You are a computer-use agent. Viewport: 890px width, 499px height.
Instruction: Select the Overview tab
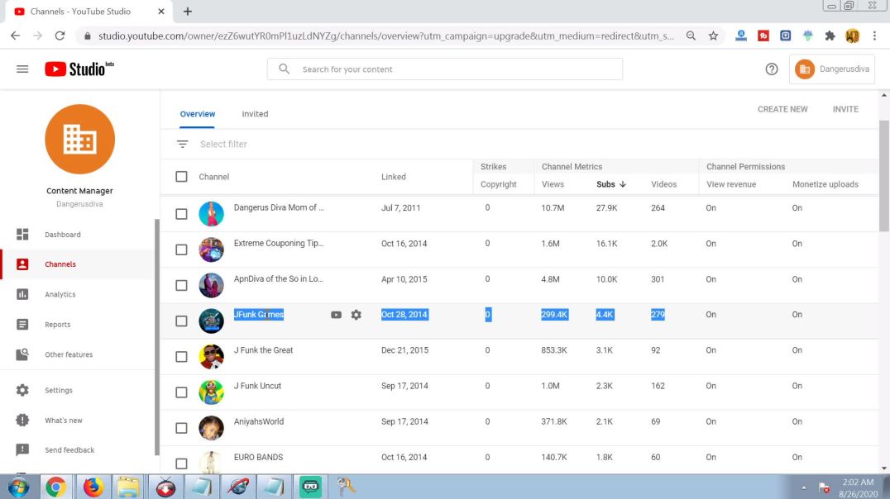point(197,113)
